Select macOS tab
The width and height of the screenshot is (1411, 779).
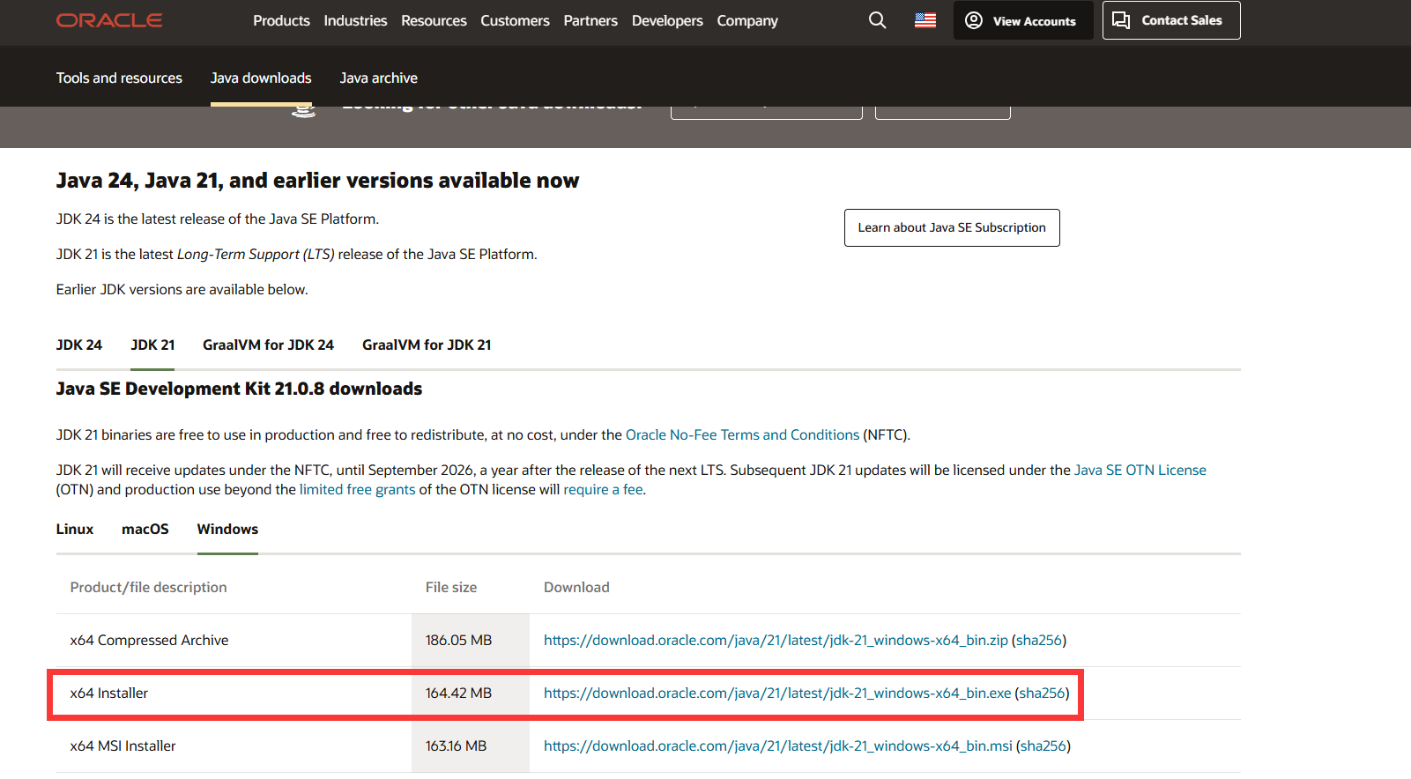145,529
